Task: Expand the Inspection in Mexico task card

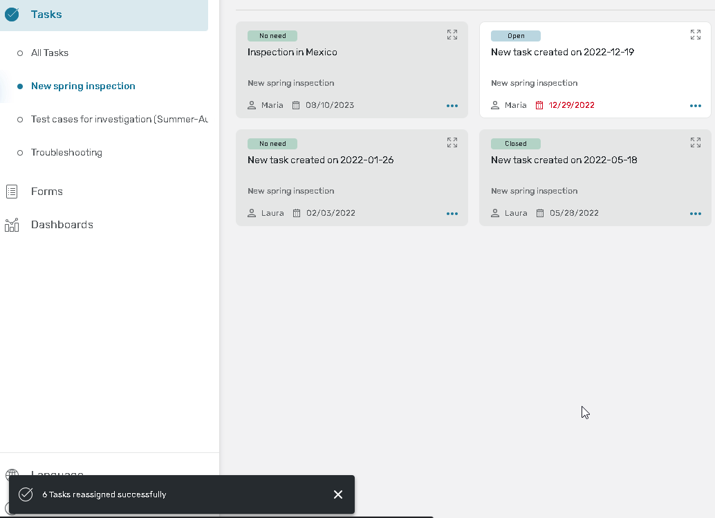Action: 452,35
